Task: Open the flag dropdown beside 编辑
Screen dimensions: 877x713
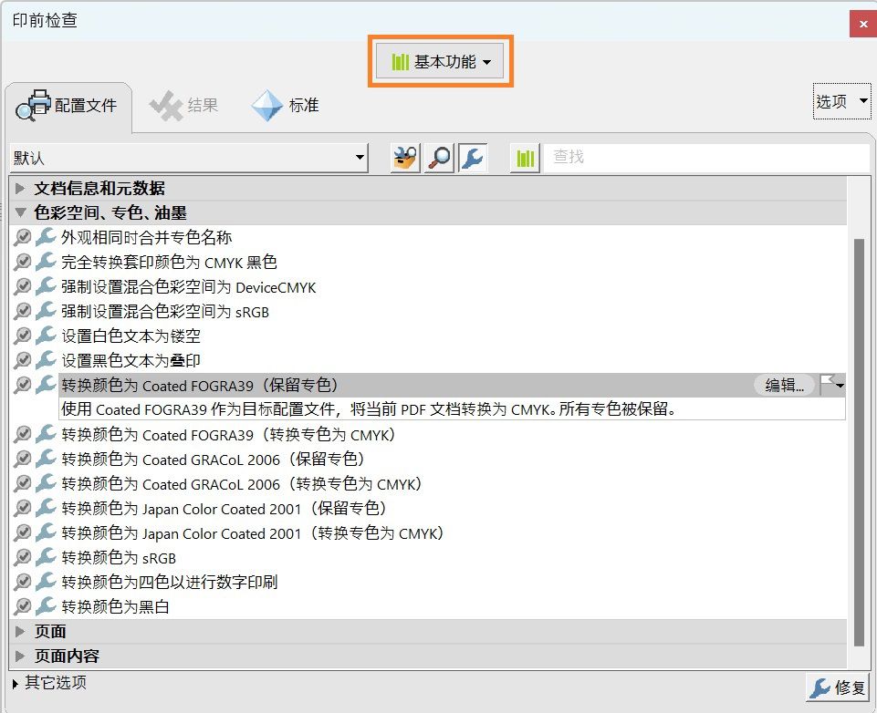Action: pyautogui.click(x=831, y=385)
